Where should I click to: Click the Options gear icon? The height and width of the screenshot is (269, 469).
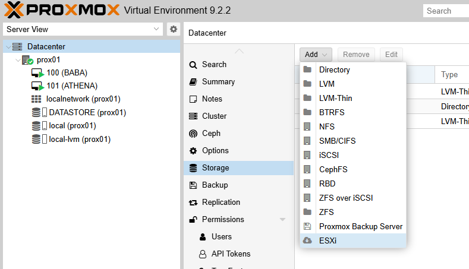193,151
